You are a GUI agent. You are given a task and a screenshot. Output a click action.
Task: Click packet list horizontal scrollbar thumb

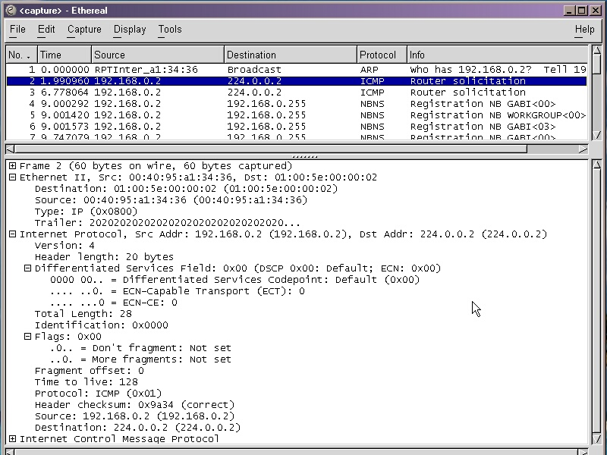[271, 149]
